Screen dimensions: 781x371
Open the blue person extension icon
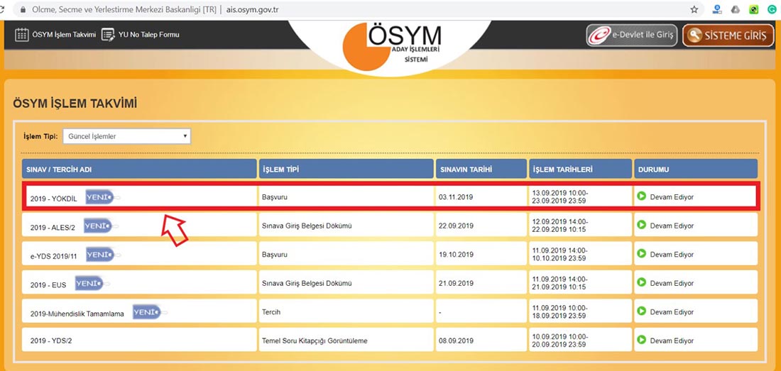tap(717, 9)
